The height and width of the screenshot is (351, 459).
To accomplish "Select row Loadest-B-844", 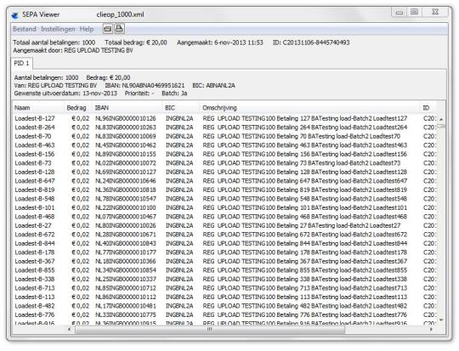I will tap(224, 243).
